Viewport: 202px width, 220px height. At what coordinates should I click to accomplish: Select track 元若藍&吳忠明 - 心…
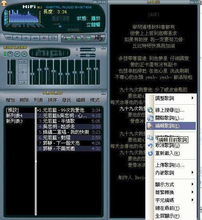point(69,116)
